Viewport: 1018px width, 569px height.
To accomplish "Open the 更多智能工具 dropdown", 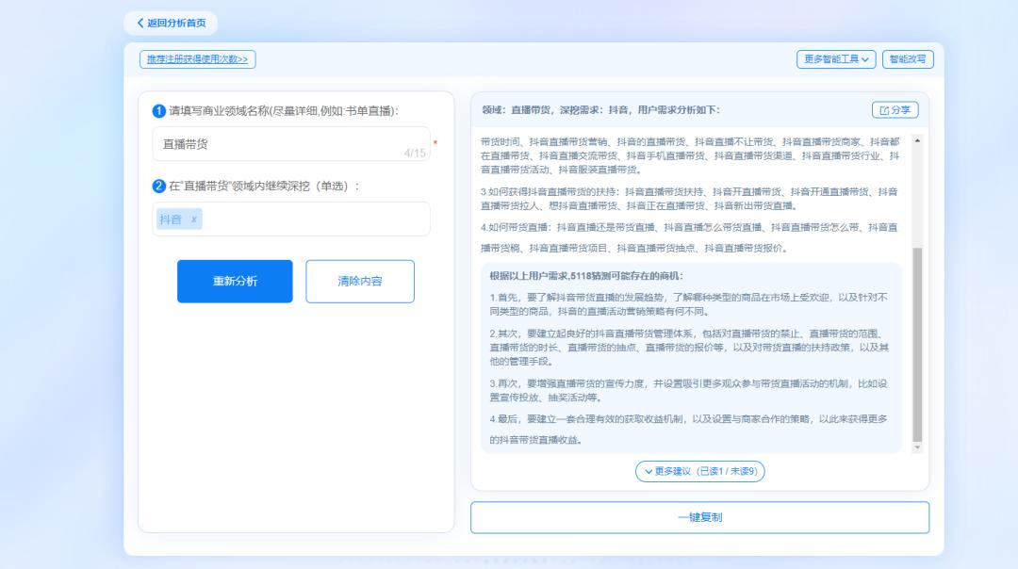I will click(x=839, y=58).
